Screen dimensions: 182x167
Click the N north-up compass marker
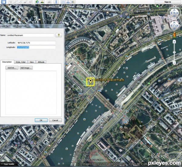pos(174,7)
